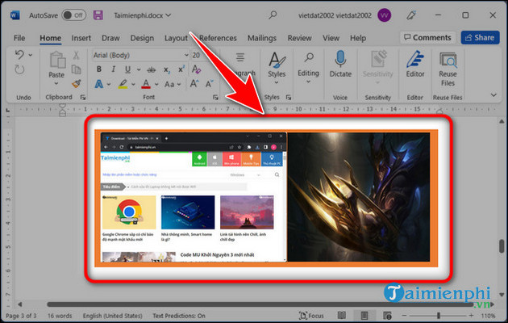Image resolution: width=508 pixels, height=323 pixels.
Task: Open the Styles gallery button
Action: click(277, 68)
